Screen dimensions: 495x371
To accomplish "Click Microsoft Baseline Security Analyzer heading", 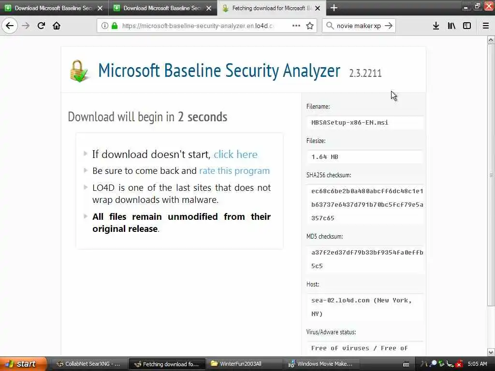I will [219, 71].
